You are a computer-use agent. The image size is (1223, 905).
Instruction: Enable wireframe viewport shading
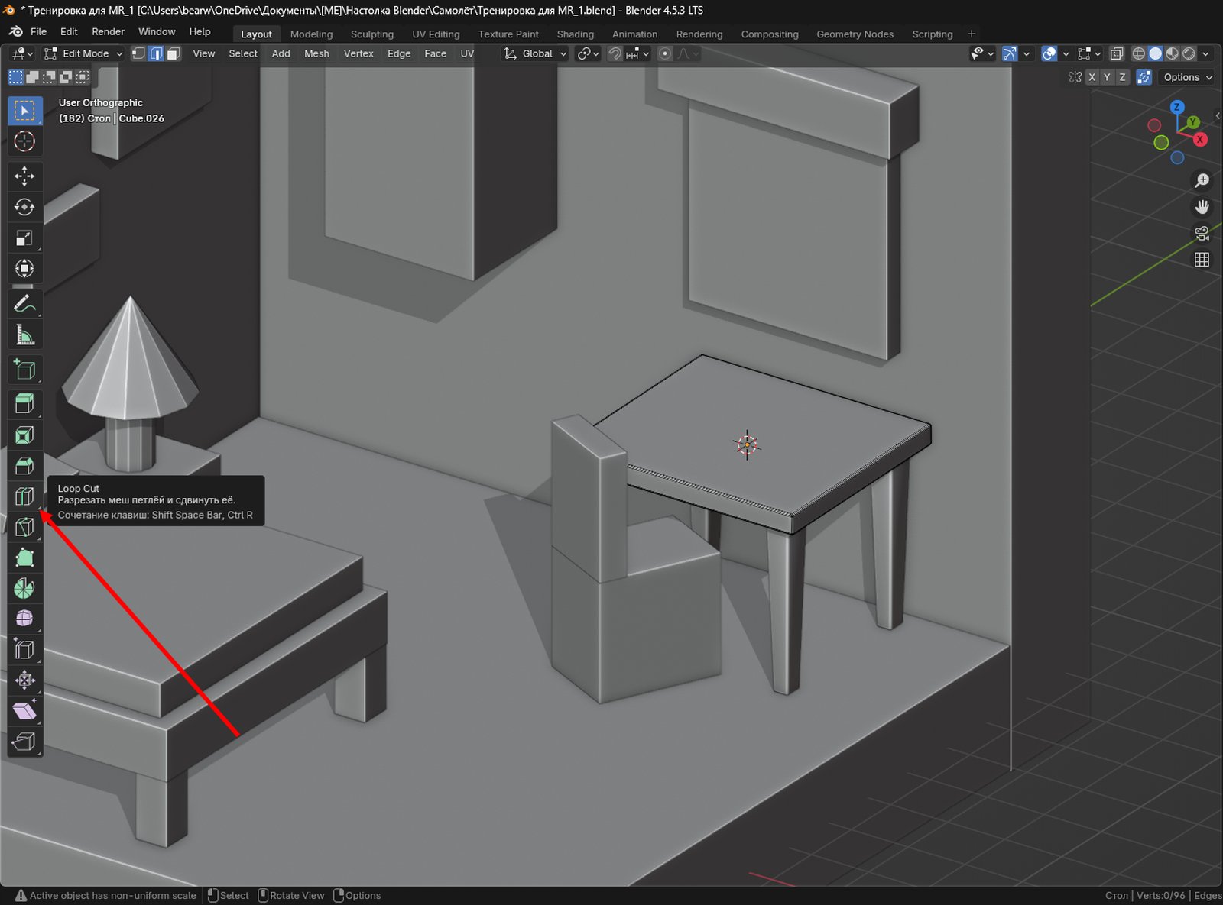click(1138, 53)
